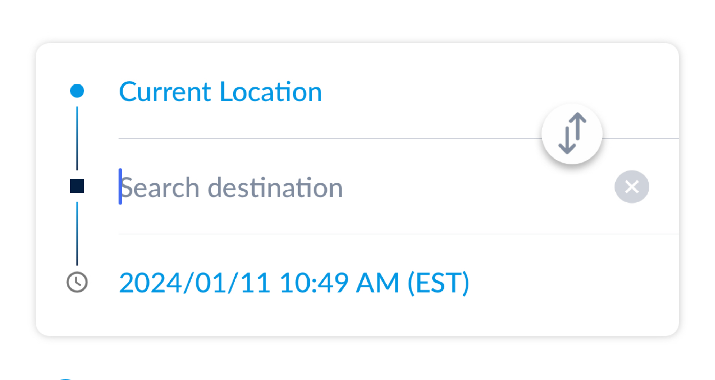Click the black destination square marker

(76, 188)
